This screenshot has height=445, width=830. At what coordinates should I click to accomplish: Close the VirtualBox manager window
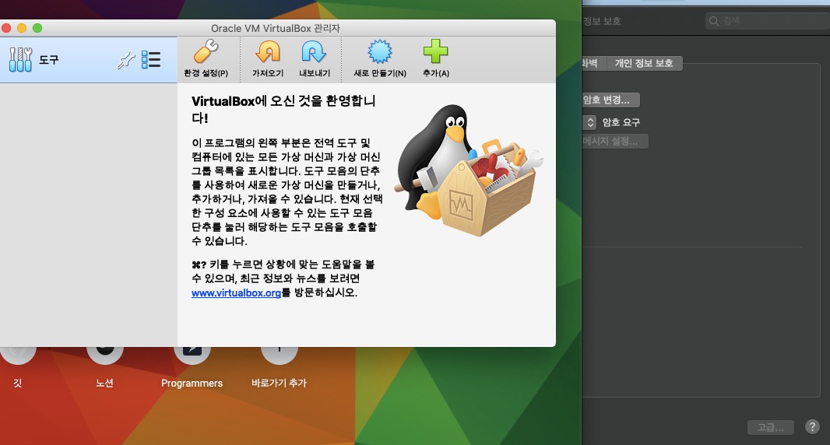click(x=6, y=28)
